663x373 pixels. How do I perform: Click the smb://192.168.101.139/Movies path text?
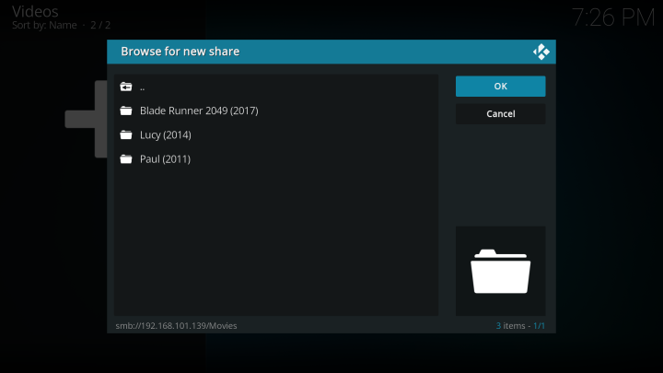pyautogui.click(x=176, y=325)
